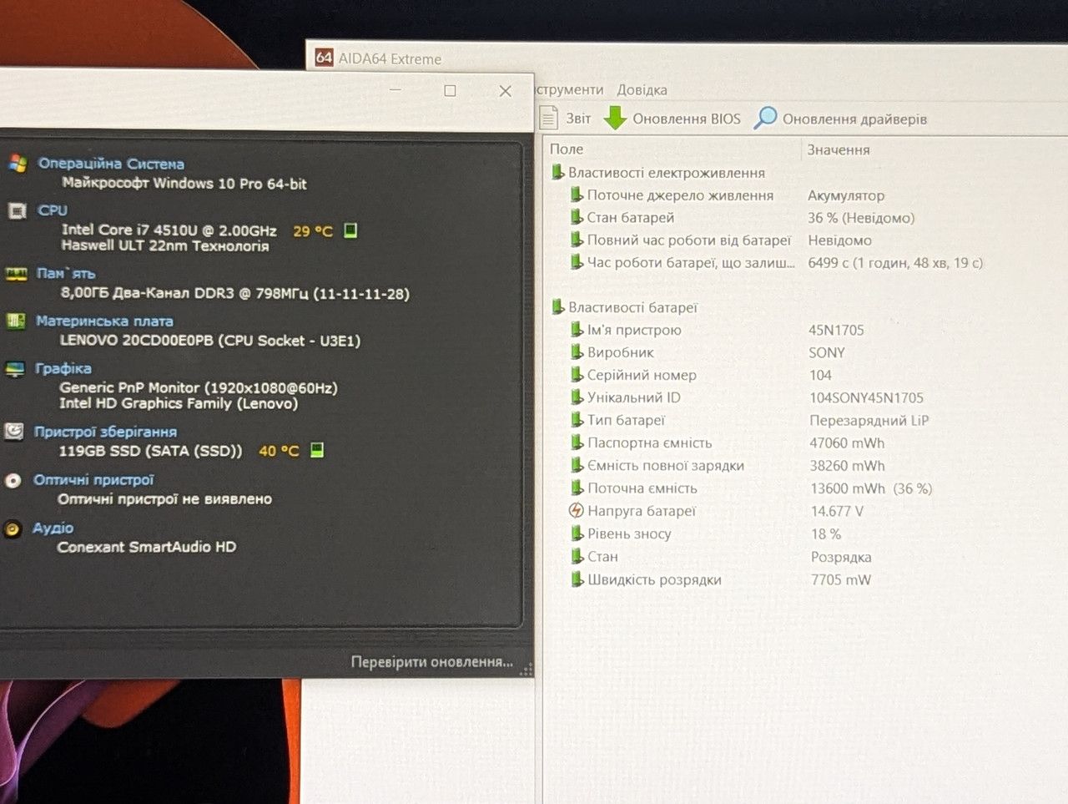
Task: Click the 119GB SSD (SATA (SSD)) text
Action: (x=150, y=451)
